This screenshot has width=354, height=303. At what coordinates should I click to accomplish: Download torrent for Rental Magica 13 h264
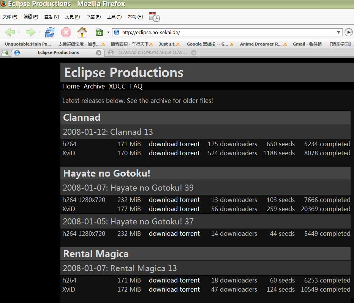coord(174,280)
